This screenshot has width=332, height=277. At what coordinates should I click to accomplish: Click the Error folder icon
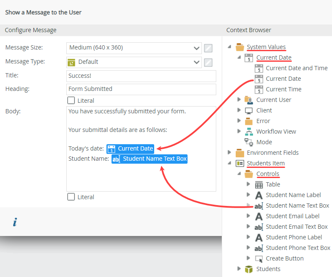[x=249, y=121]
